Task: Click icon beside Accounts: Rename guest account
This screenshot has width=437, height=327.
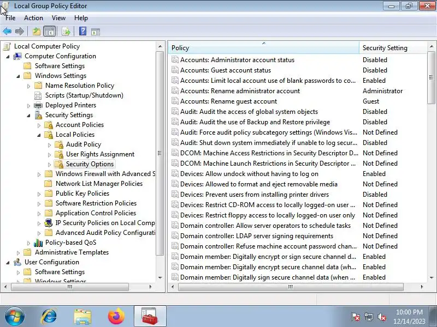Action: 175,101
